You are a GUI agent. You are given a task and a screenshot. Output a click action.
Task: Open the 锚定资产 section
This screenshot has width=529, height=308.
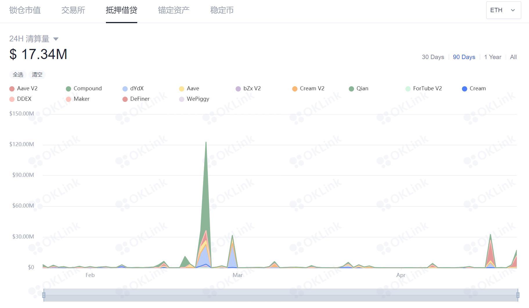coord(173,10)
